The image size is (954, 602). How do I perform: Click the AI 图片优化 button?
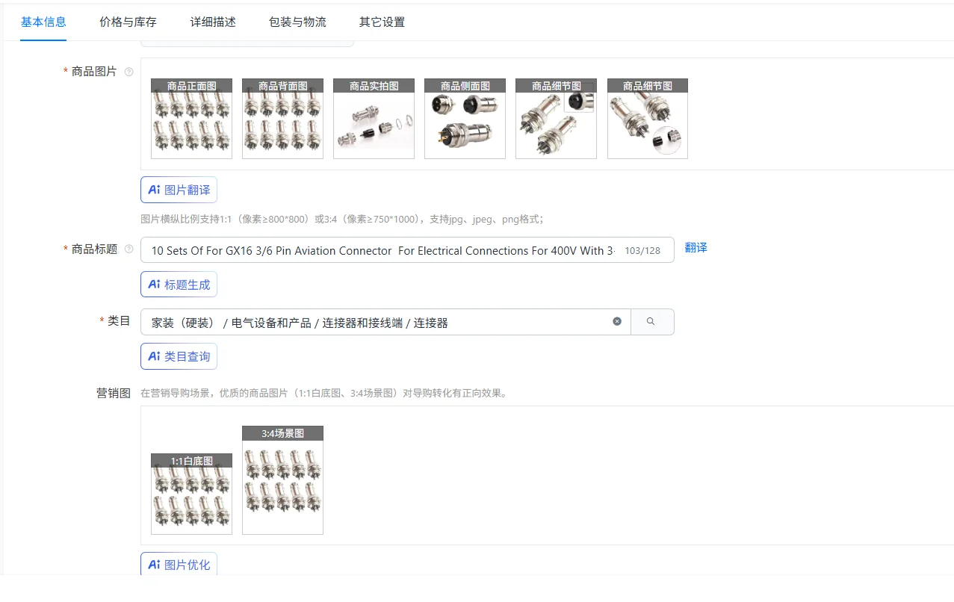179,564
